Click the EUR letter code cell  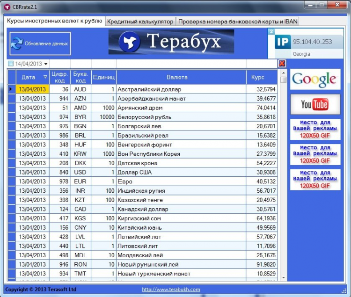click(x=80, y=181)
